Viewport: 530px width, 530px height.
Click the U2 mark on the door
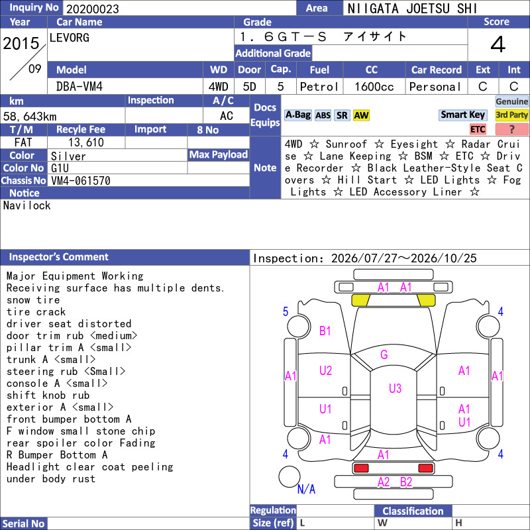325,371
